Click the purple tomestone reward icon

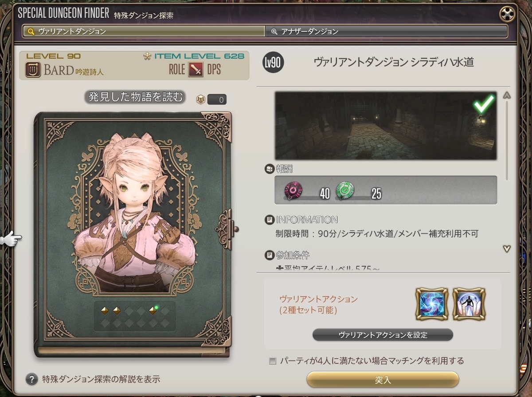(x=293, y=191)
